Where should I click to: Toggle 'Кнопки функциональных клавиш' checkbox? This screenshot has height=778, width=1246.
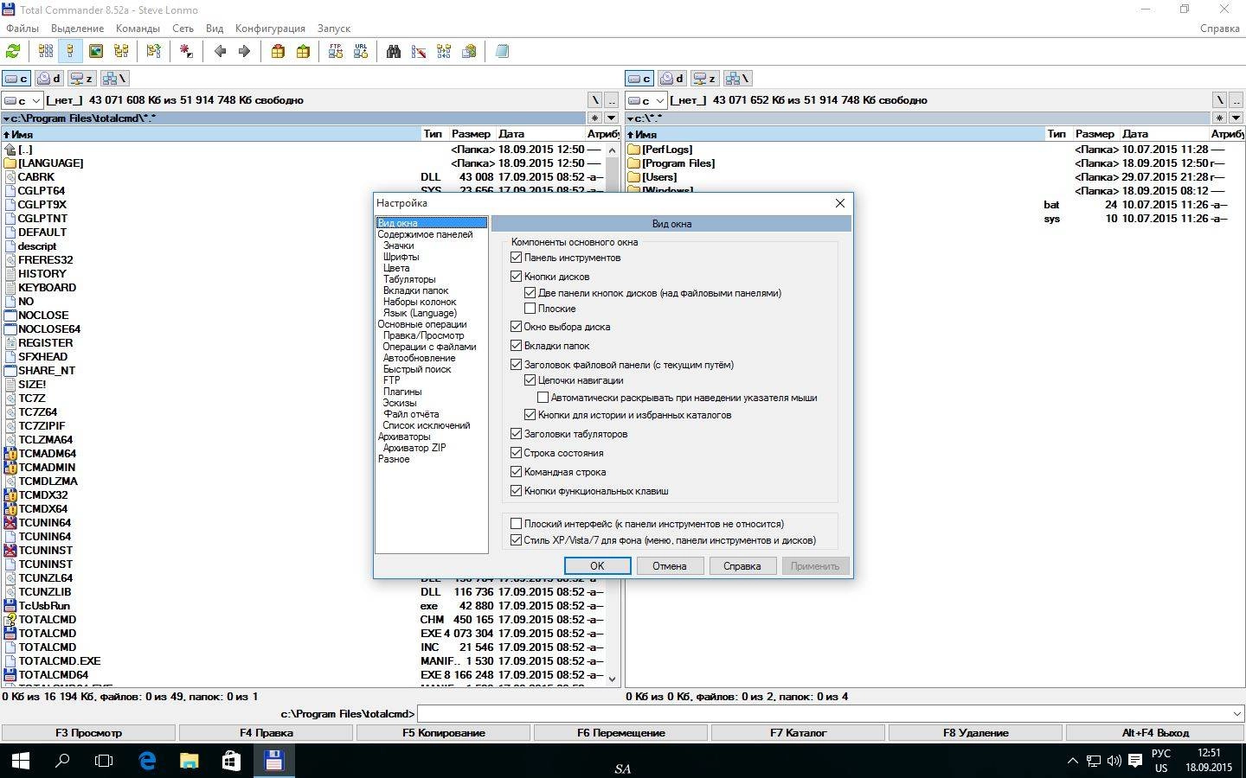click(517, 491)
